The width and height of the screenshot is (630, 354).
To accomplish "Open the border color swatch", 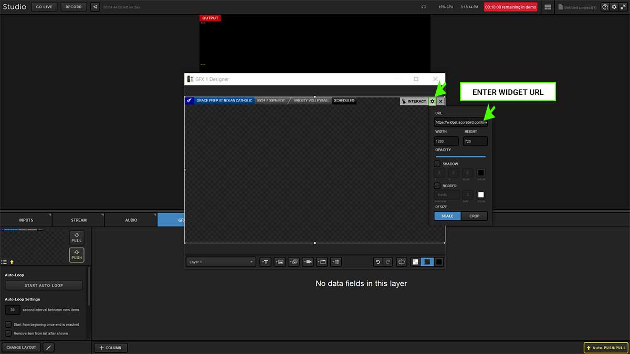I will [481, 195].
